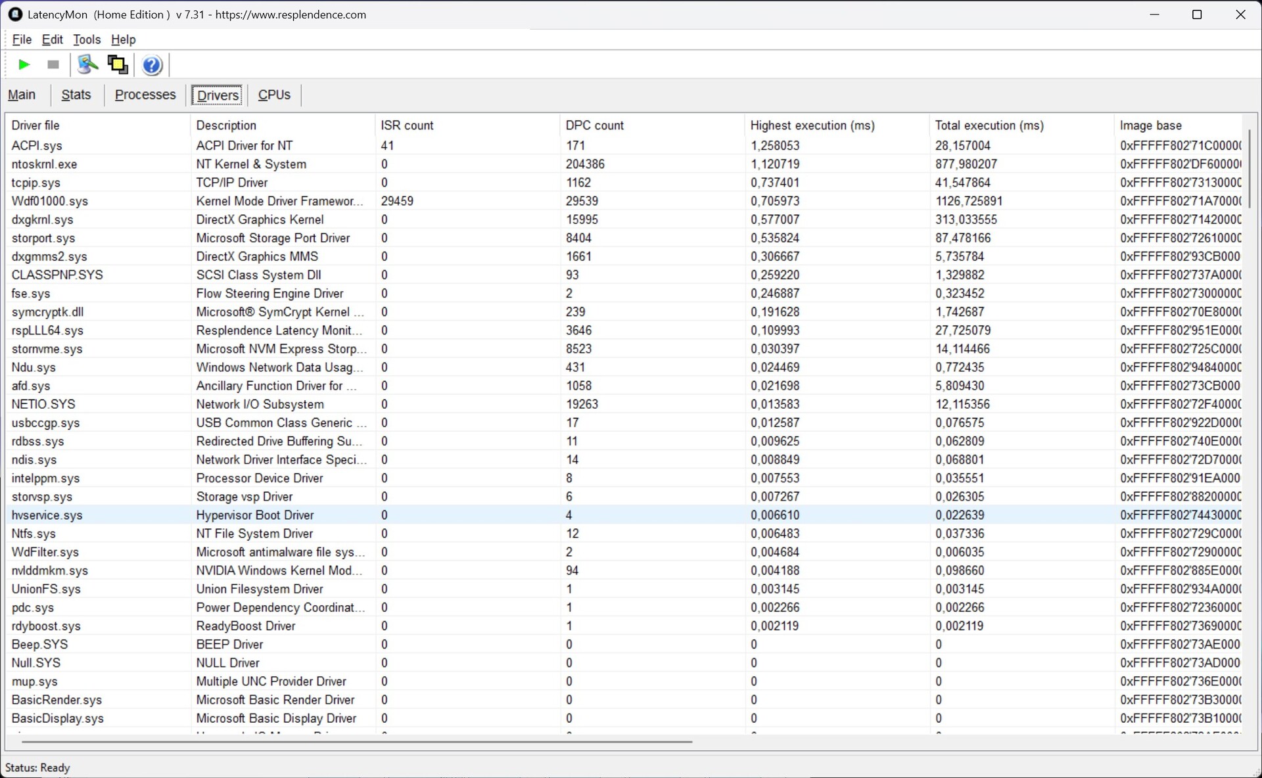Open help via blue question mark icon
Screen dimensions: 1262x778
[152, 65]
